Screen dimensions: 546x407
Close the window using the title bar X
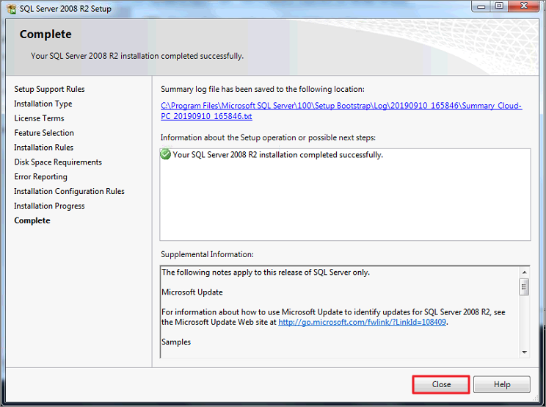click(x=524, y=7)
